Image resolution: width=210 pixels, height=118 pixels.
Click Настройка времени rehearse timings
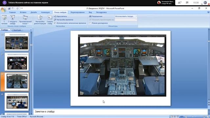point(64,20)
